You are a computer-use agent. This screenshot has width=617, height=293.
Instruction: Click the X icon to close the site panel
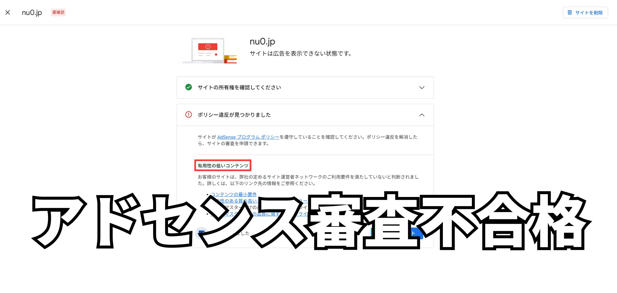[x=8, y=12]
